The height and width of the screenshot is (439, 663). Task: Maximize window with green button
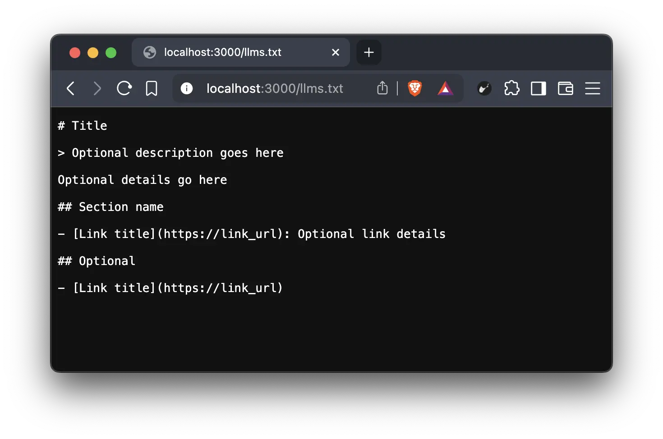[x=111, y=53]
